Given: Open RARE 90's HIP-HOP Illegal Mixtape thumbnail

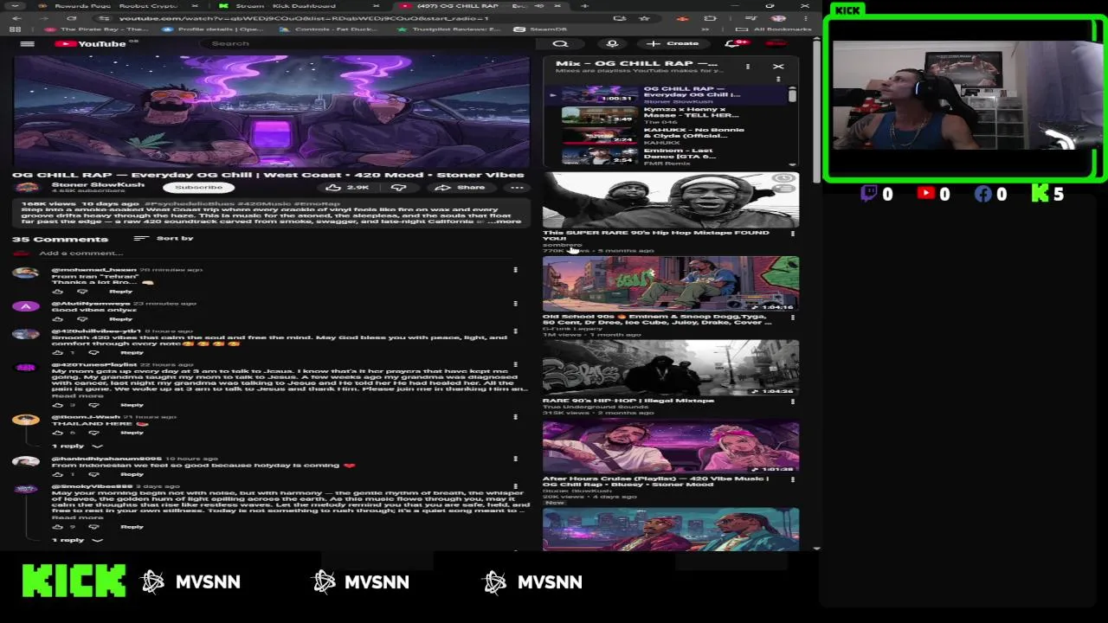Looking at the screenshot, I should [x=671, y=368].
